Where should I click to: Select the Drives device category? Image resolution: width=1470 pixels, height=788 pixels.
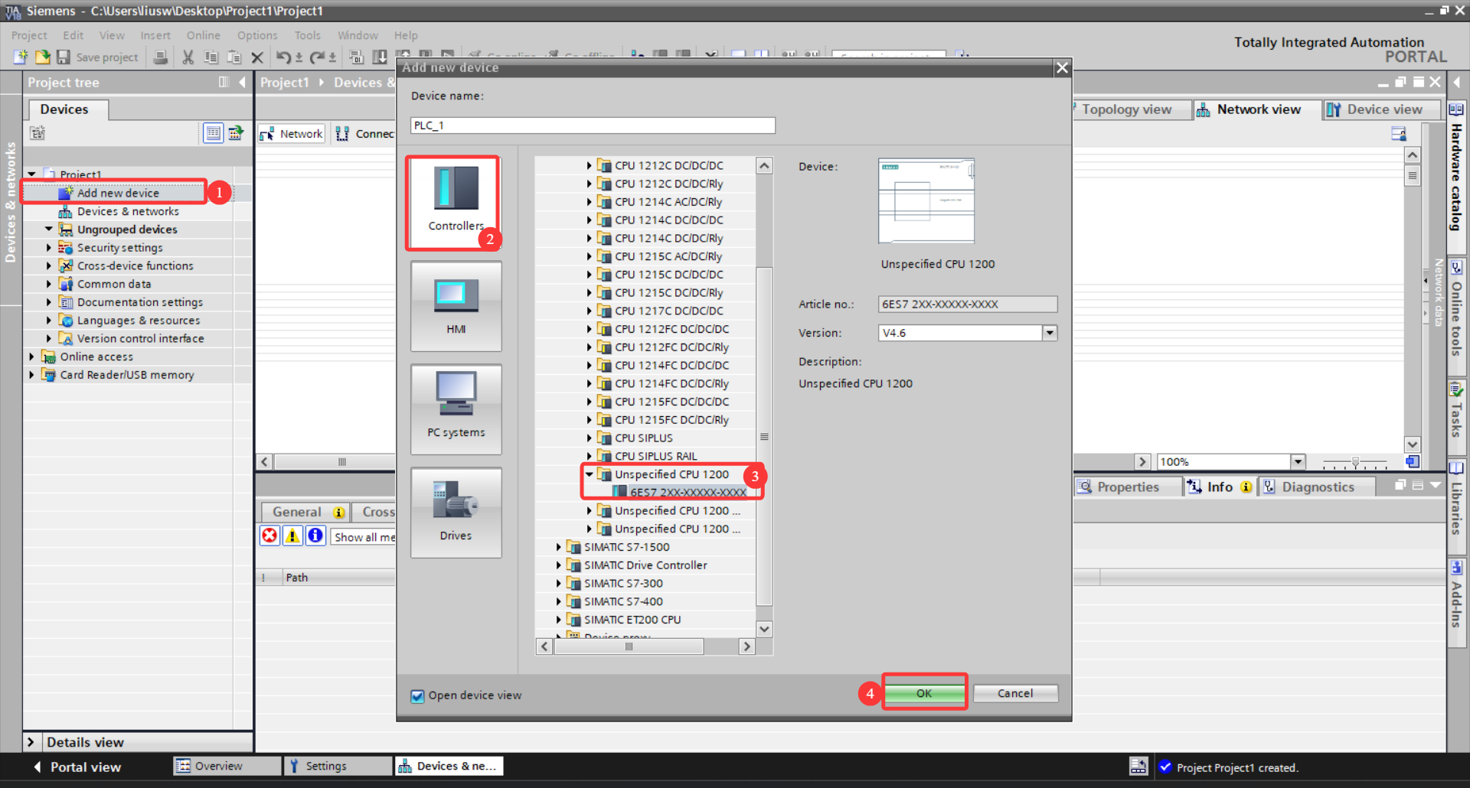tap(456, 513)
